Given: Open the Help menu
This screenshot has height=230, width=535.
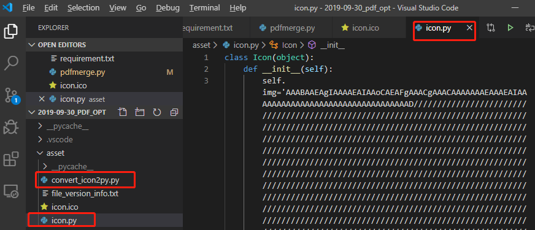Looking at the screenshot, I should tap(238, 8).
